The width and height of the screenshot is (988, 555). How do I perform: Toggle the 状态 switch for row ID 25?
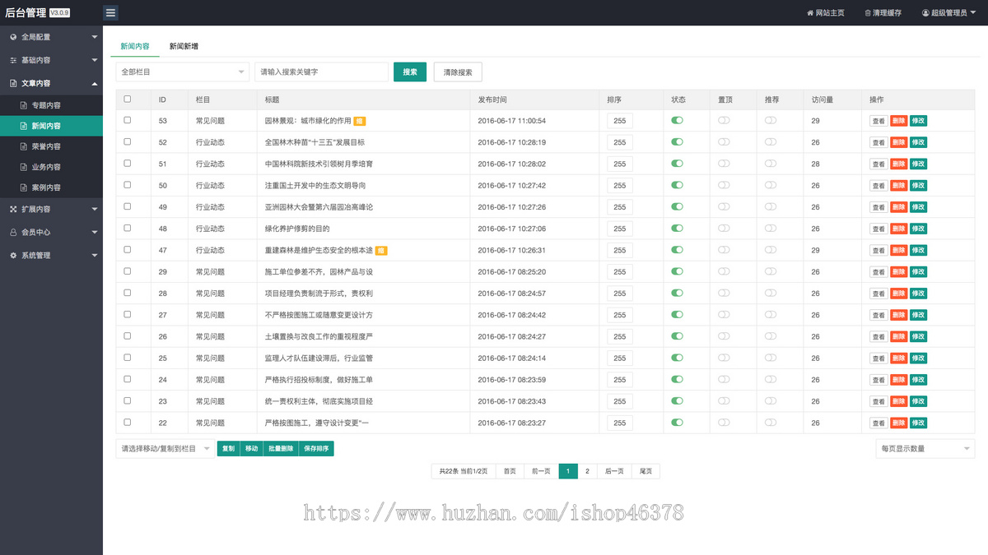click(x=678, y=358)
